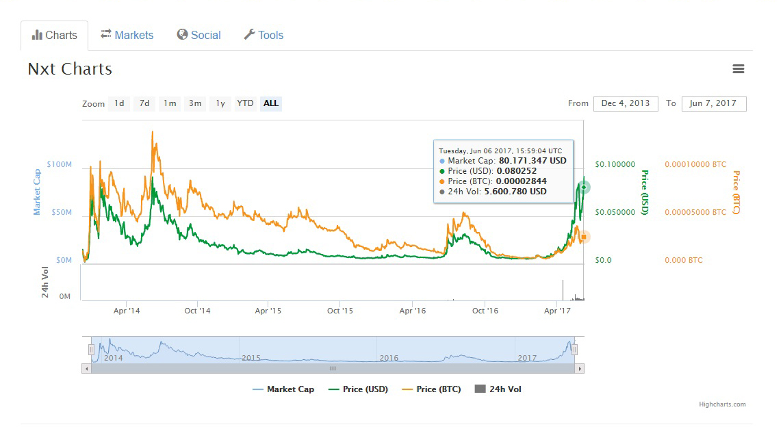Click the Market Cap value in tooltip

pyautogui.click(x=532, y=161)
